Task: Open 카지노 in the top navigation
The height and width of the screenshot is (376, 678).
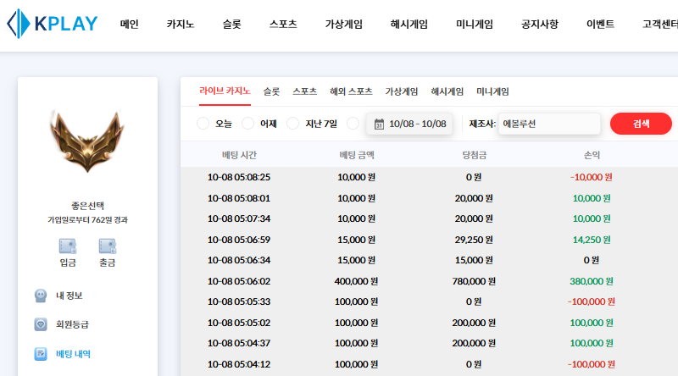Action: [x=181, y=25]
